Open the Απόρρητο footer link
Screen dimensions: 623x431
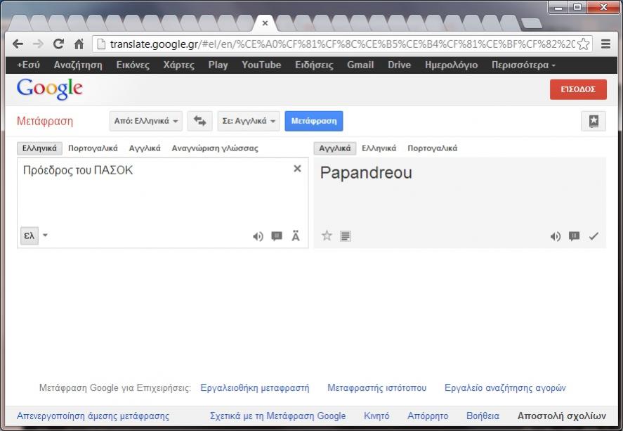pos(428,416)
